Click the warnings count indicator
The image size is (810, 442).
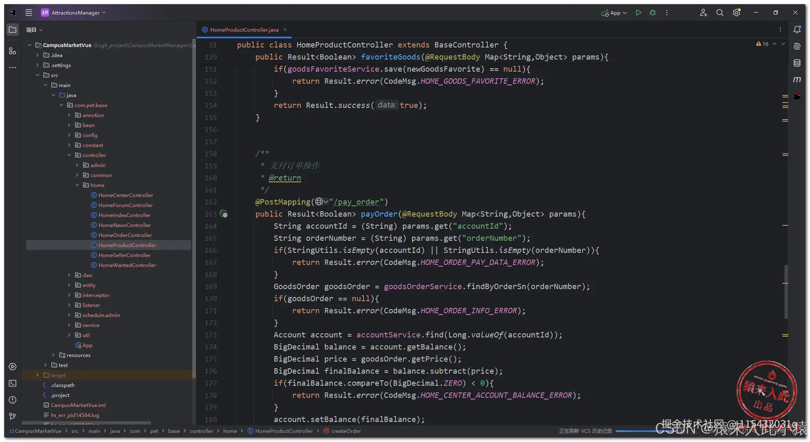point(762,44)
